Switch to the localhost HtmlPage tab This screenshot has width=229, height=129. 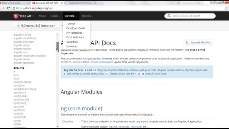81,3
